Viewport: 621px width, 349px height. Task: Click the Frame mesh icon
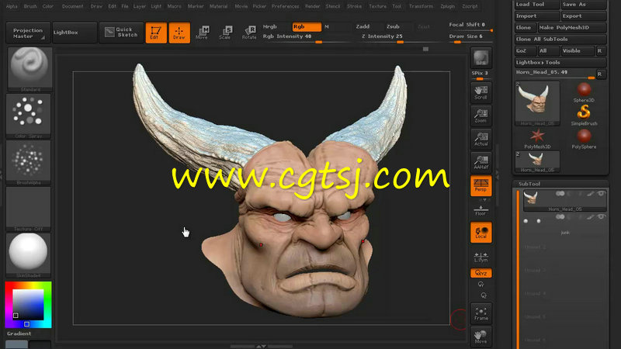481,313
